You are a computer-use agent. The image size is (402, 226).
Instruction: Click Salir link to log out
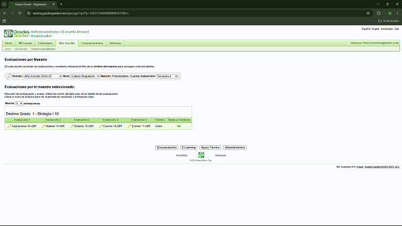(x=396, y=29)
